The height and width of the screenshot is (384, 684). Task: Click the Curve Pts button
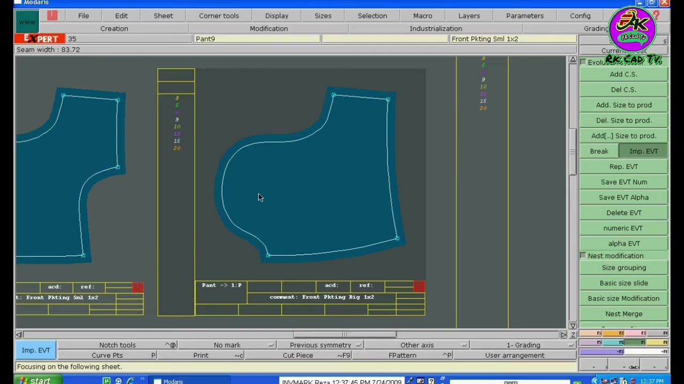click(x=107, y=355)
